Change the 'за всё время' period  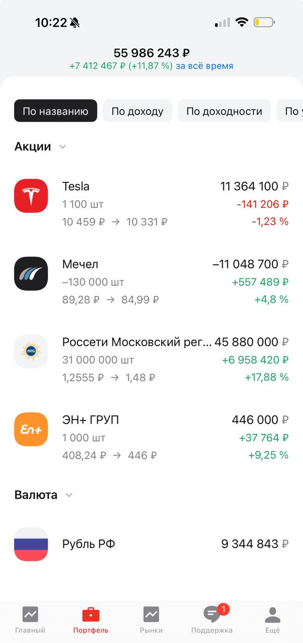click(204, 66)
